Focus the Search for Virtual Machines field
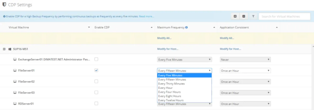314x110 pixels. tap(284, 16)
